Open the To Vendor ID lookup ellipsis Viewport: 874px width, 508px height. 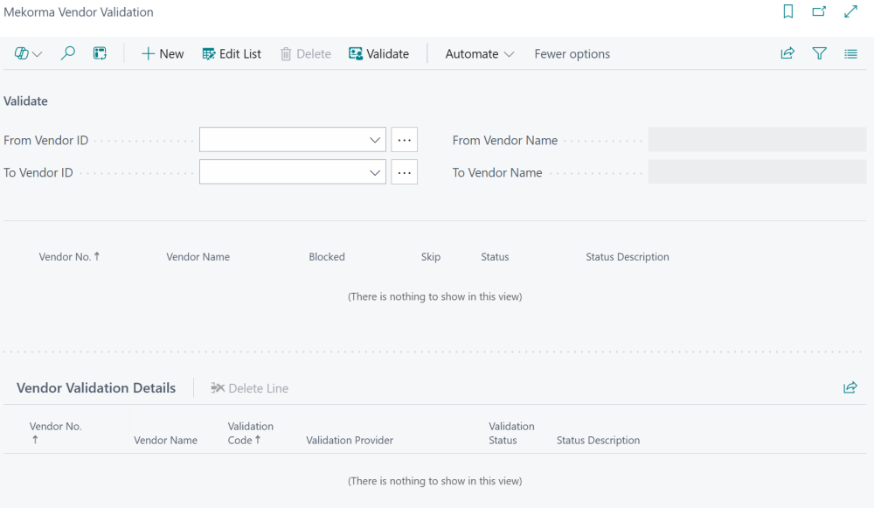coord(404,171)
